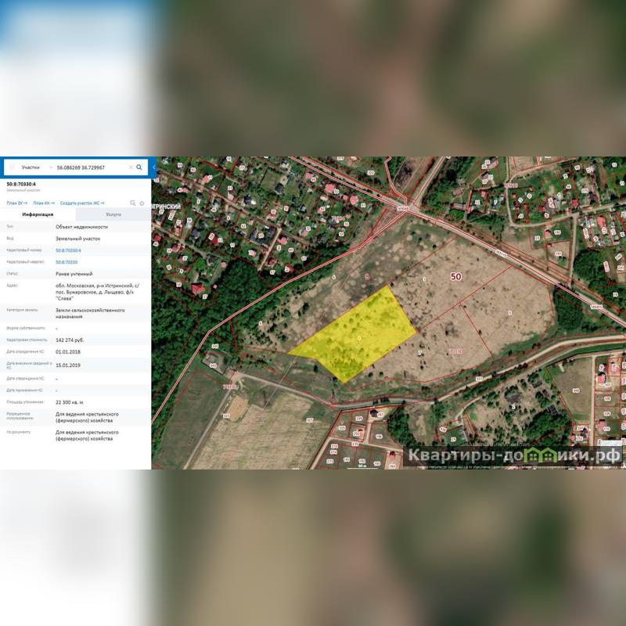Open cadastral number 50:8:70330:4 link

click(68, 250)
